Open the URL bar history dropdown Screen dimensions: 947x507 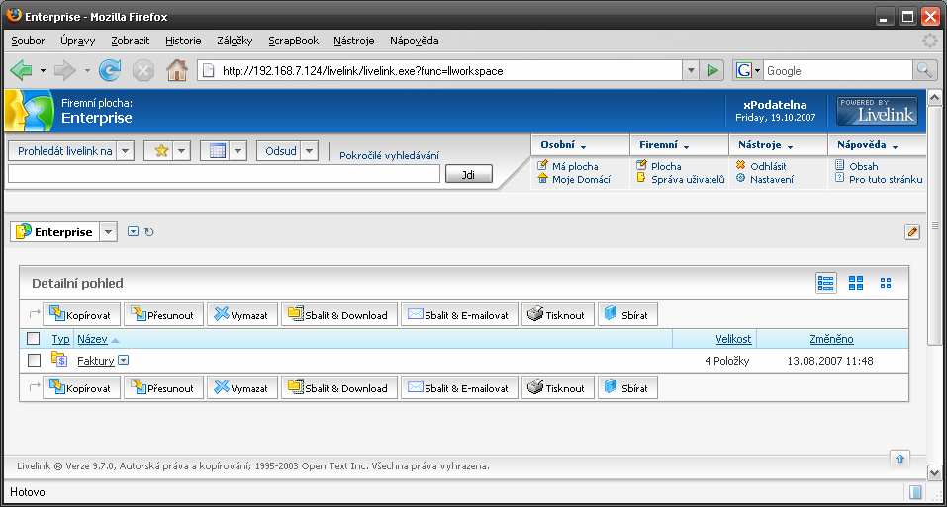(691, 70)
